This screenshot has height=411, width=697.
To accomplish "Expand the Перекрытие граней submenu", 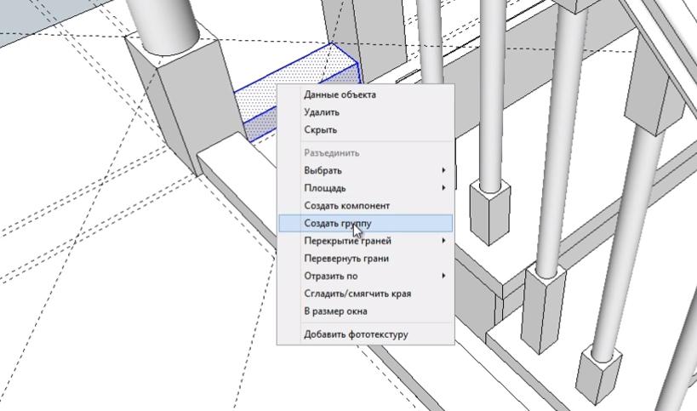I will tap(365, 241).
